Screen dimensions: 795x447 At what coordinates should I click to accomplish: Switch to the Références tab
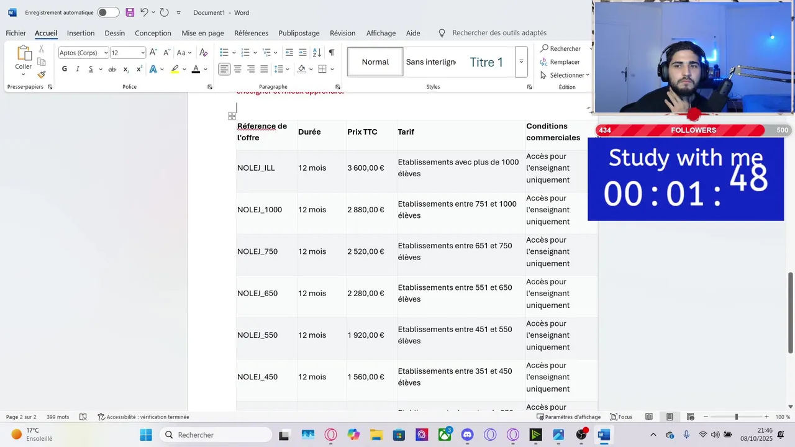point(252,33)
